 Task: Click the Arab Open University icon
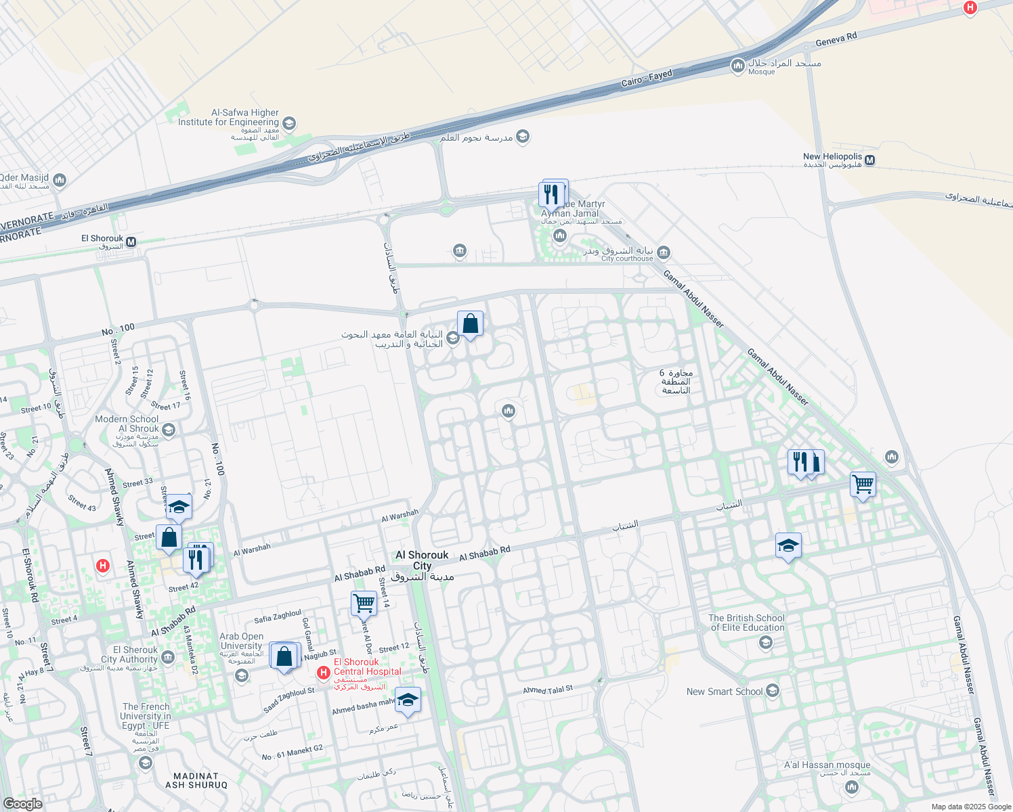pyautogui.click(x=242, y=675)
